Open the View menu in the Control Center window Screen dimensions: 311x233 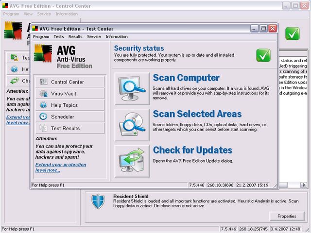[x=28, y=14]
